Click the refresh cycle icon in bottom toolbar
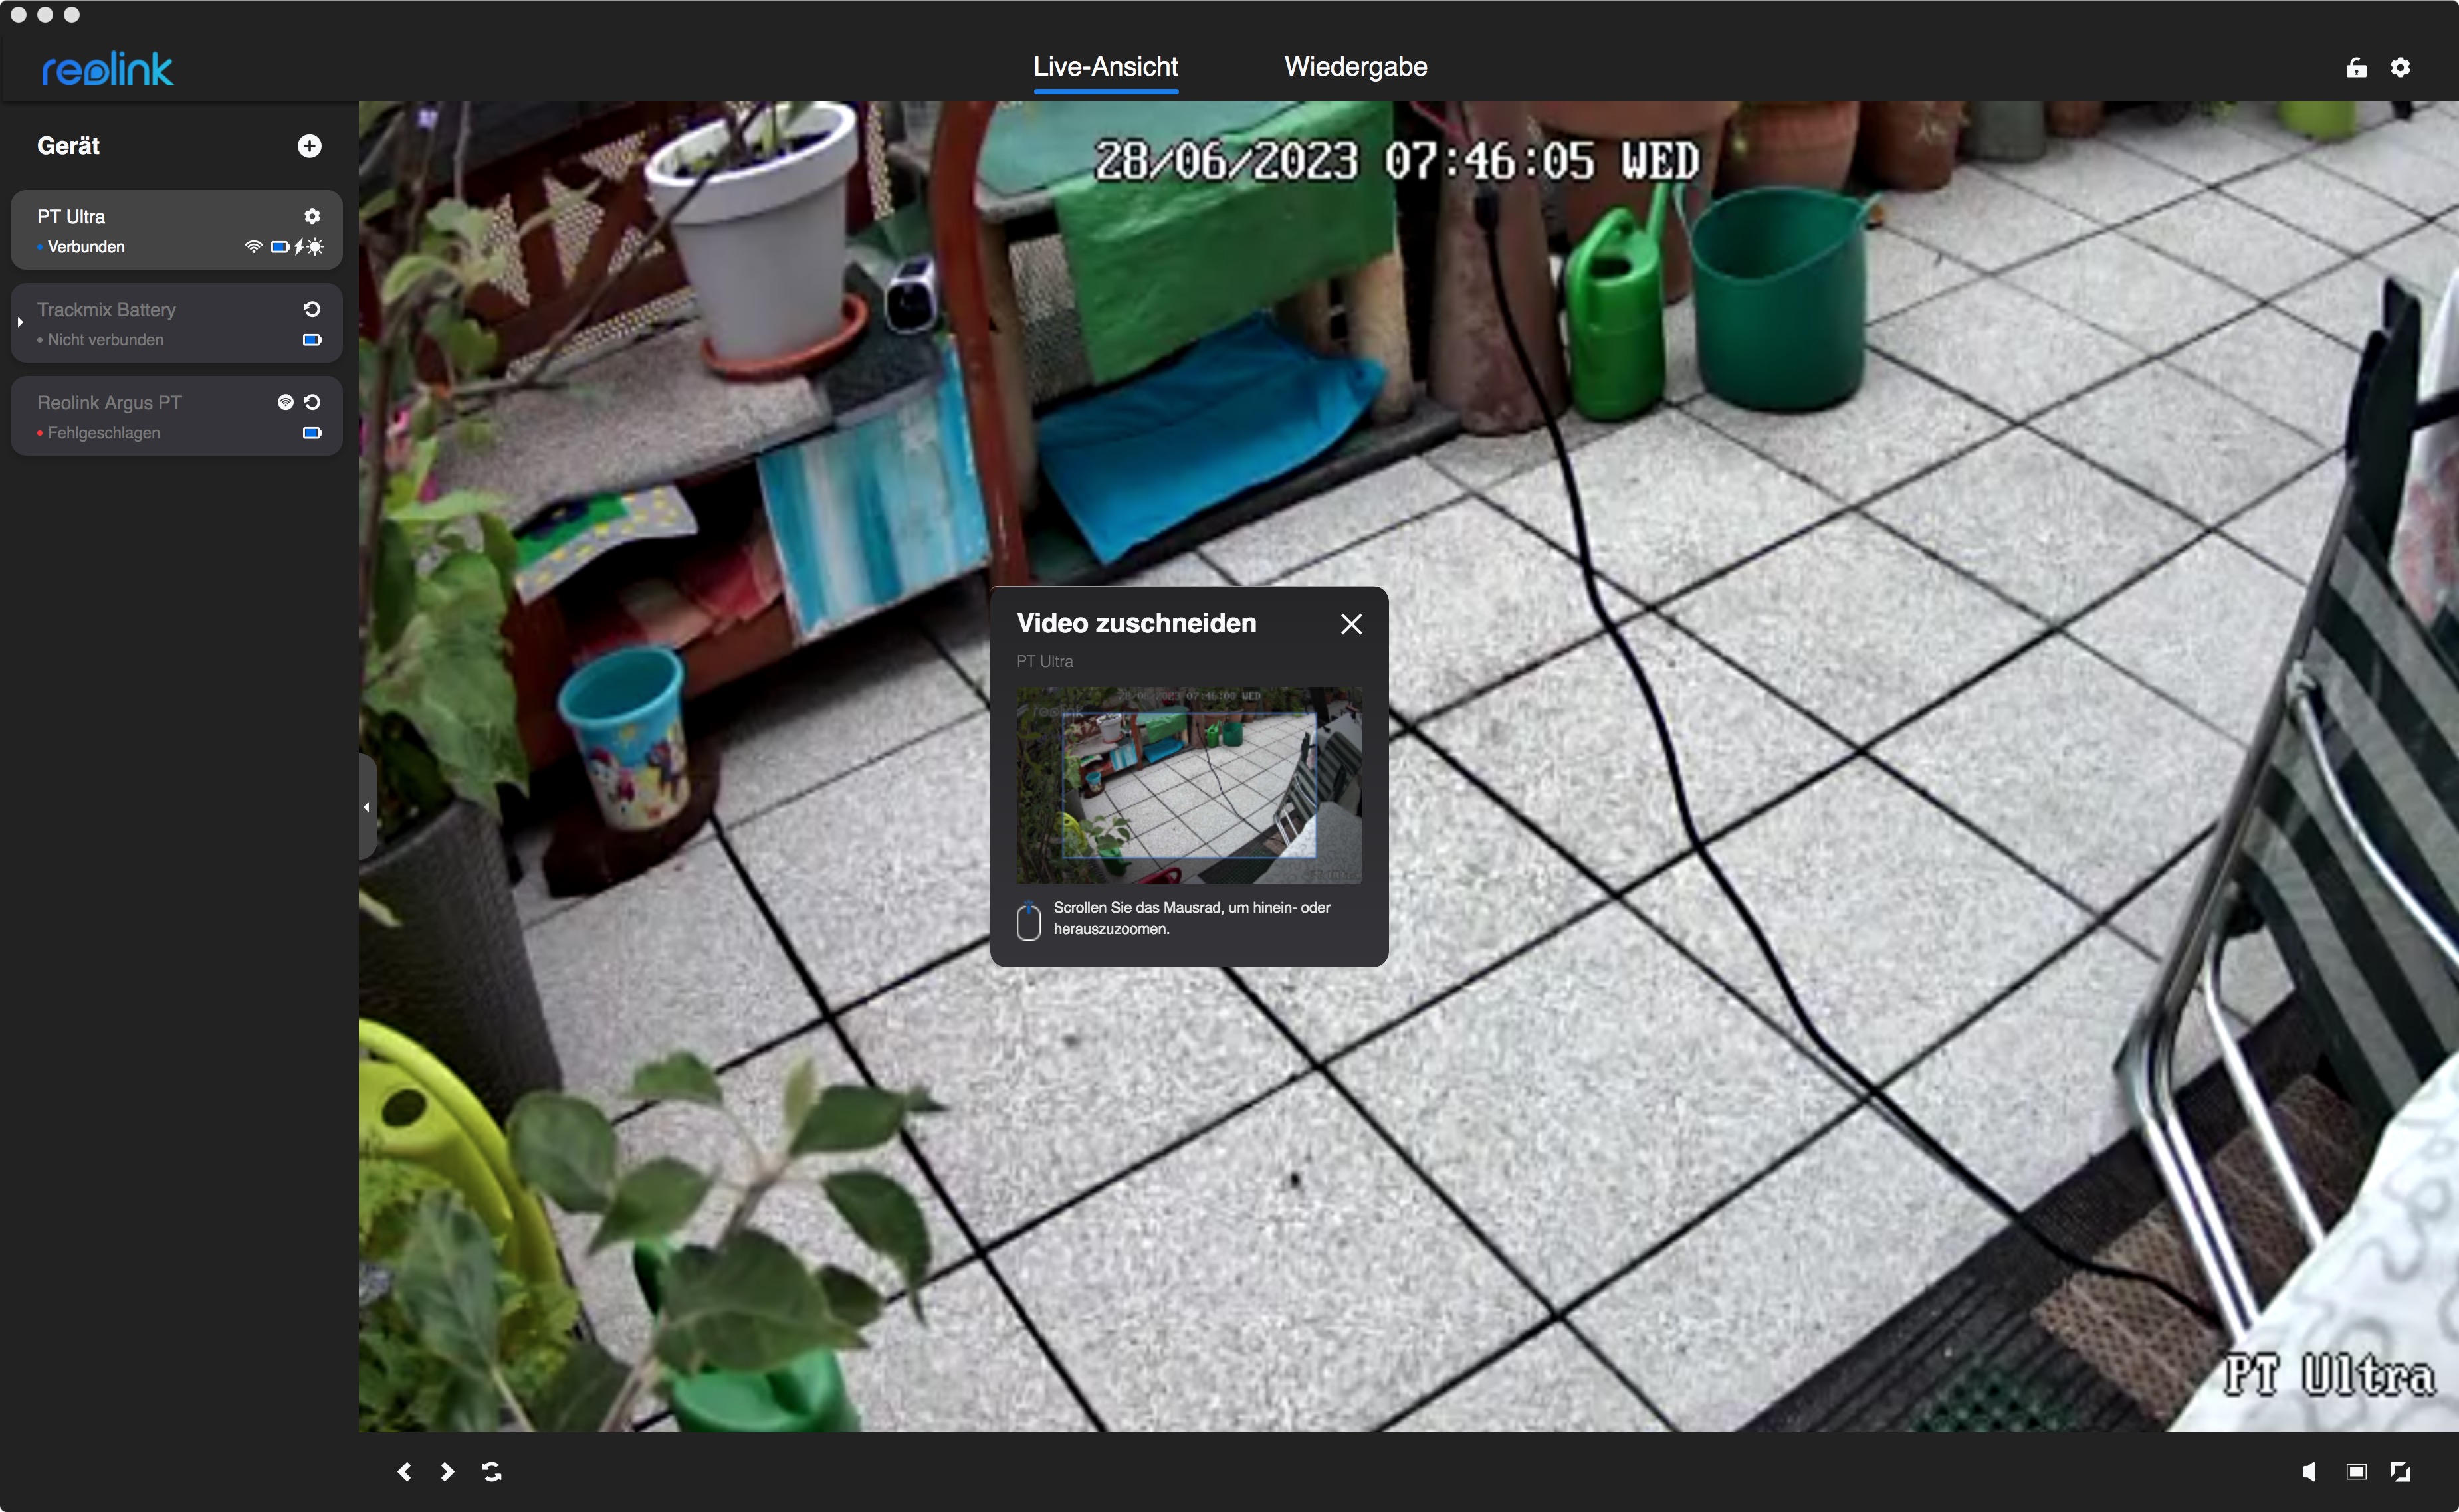The width and height of the screenshot is (2459, 1512). click(491, 1471)
